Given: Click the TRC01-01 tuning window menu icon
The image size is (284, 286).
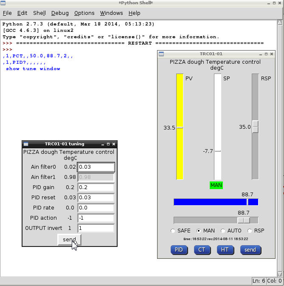Looking at the screenshot, I should pos(26,144).
